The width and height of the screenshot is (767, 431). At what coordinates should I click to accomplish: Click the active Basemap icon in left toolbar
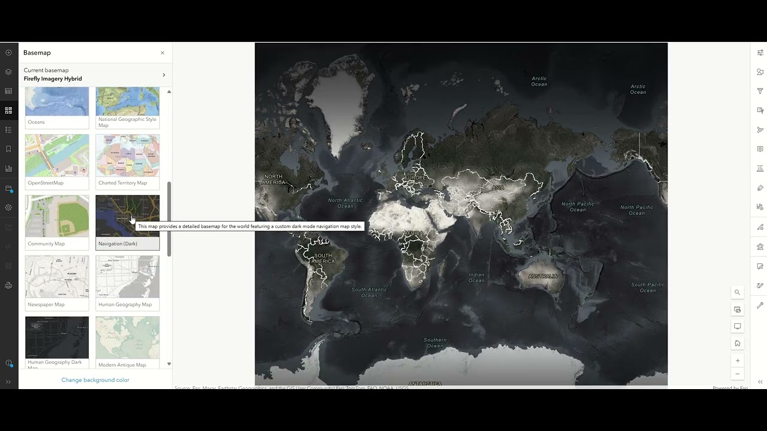pyautogui.click(x=8, y=110)
